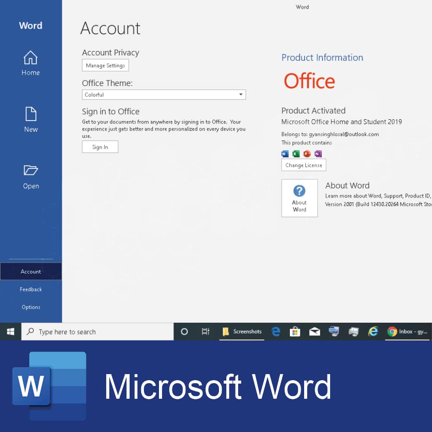The width and height of the screenshot is (432, 432).
Task: Open the Mail app on taskbar
Action: pos(314,331)
